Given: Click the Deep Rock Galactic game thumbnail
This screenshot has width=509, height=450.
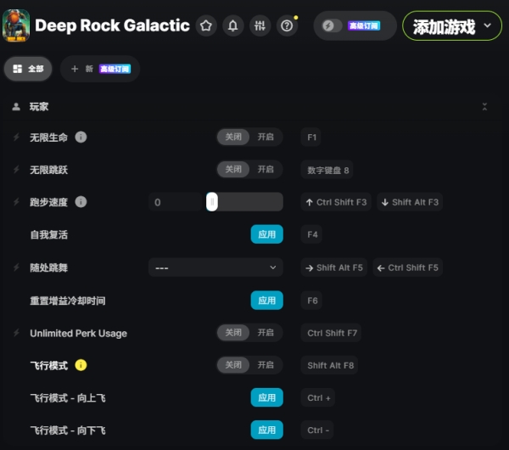Looking at the screenshot, I should point(17,25).
